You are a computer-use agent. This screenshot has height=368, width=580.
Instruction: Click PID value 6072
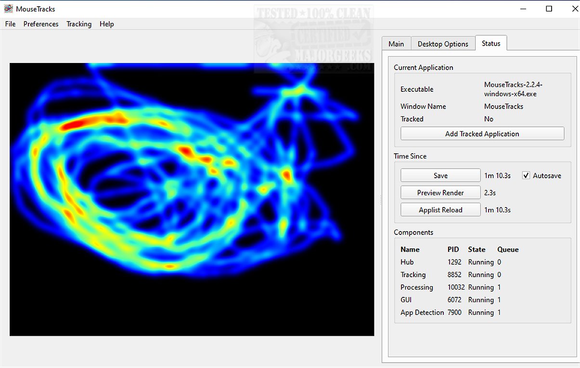coord(454,300)
